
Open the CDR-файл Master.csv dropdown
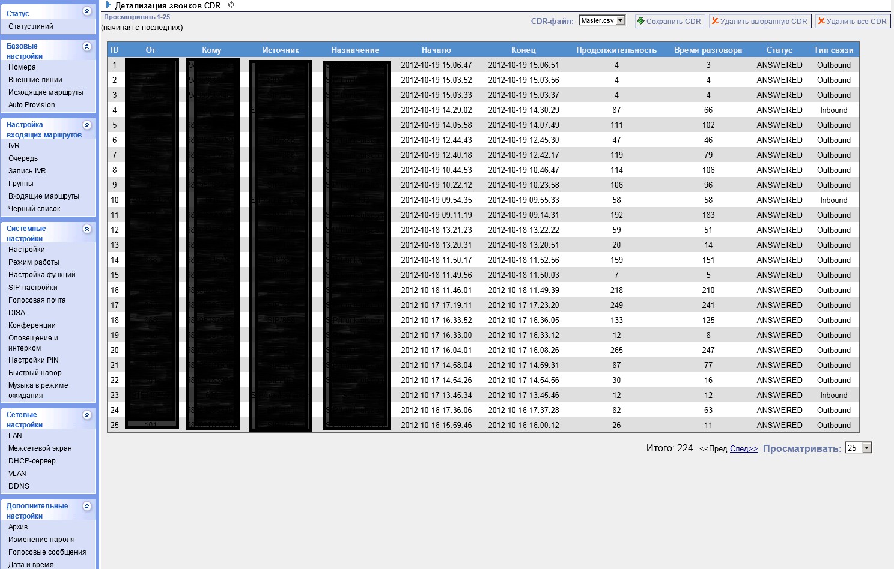602,20
